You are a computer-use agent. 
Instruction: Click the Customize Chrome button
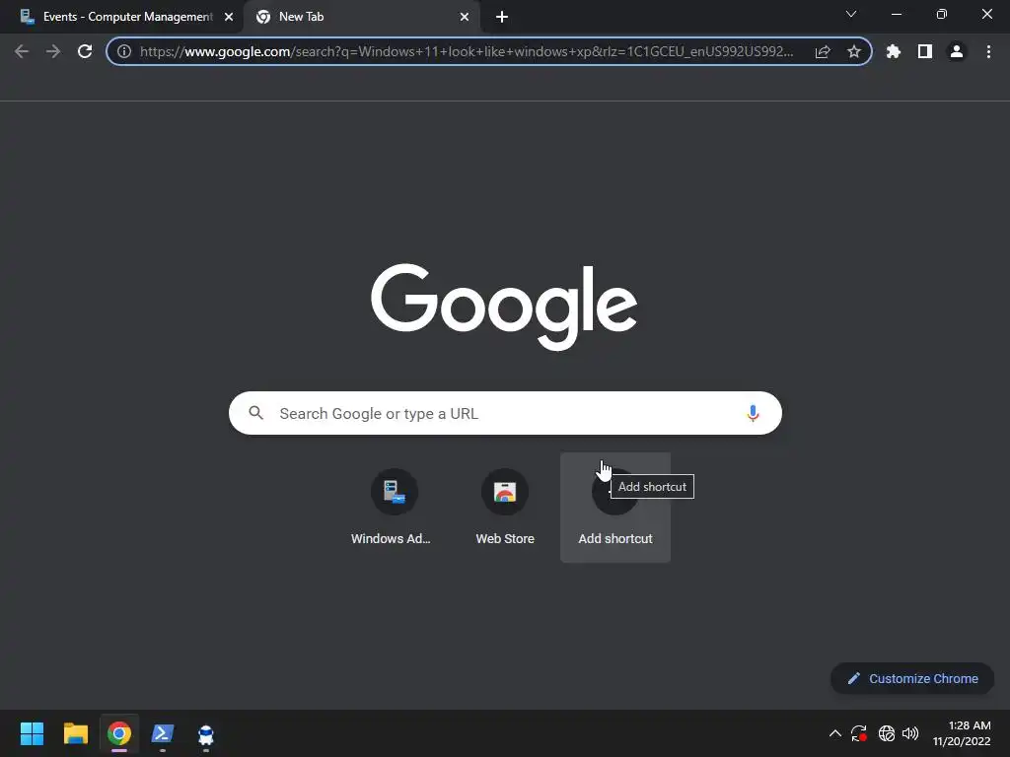912,678
